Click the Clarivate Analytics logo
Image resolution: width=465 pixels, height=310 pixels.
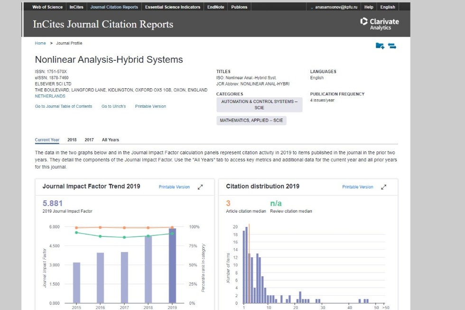point(380,24)
